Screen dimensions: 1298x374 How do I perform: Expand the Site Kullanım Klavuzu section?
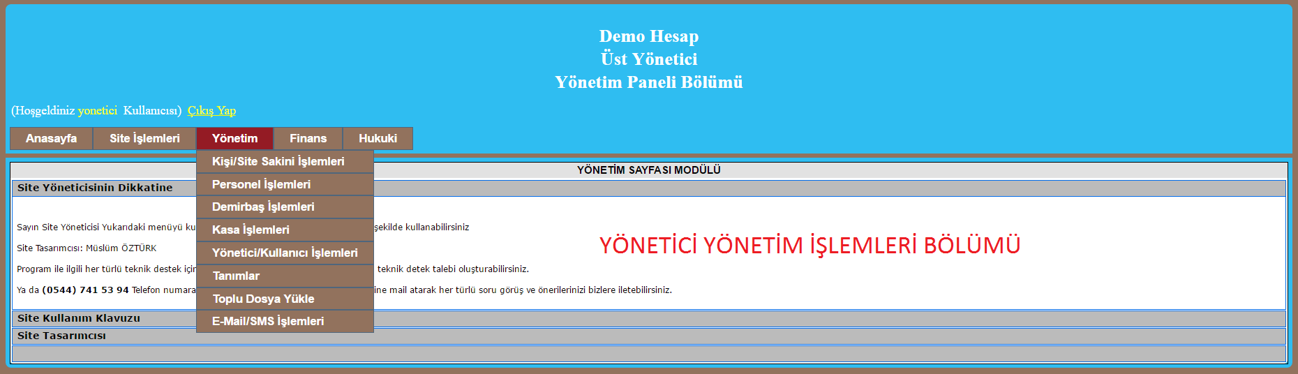[x=79, y=318]
